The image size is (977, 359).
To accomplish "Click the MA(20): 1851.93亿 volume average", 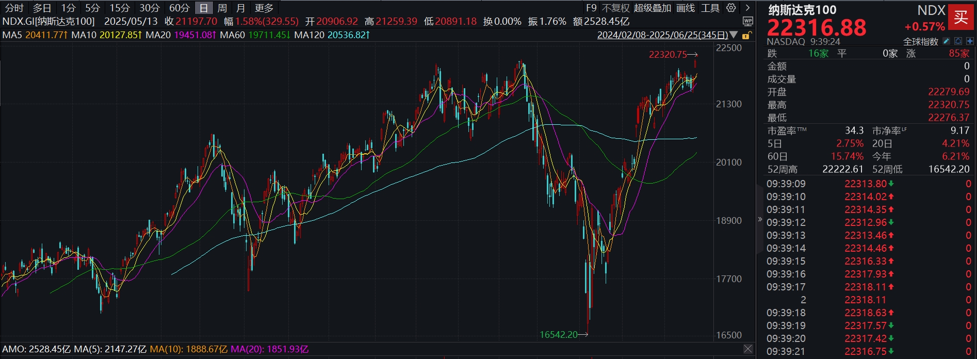I will point(270,349).
